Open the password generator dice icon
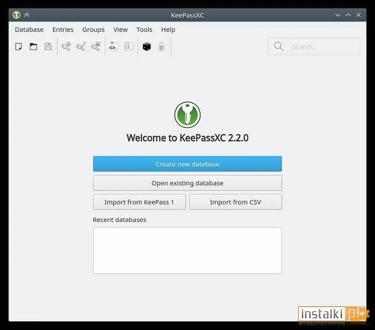 tap(147, 46)
